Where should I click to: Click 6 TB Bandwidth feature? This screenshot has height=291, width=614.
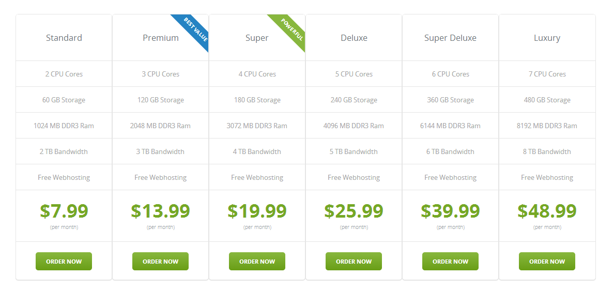coord(450,151)
